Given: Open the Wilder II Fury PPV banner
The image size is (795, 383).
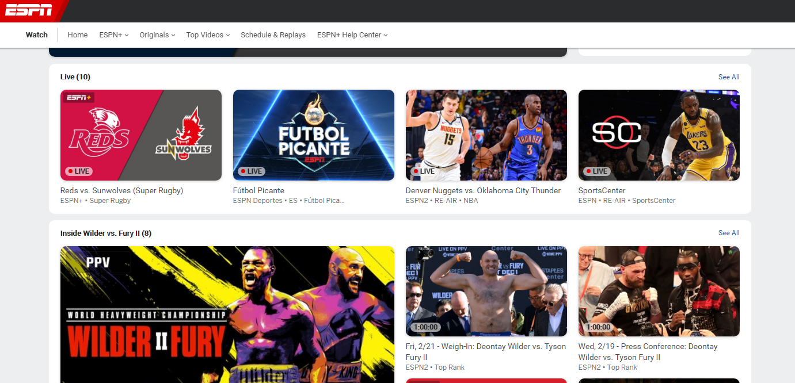Looking at the screenshot, I should pyautogui.click(x=227, y=315).
